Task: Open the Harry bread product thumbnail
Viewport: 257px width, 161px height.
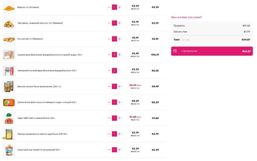Action: click(x=9, y=118)
